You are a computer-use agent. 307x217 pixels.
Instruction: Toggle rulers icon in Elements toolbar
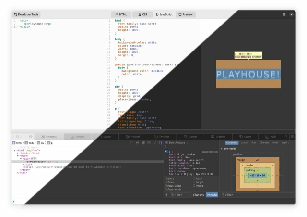pyautogui.click(x=131, y=143)
